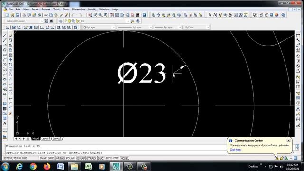Select the Erase modify tool
This screenshot has width=304, height=171.
click(10, 35)
